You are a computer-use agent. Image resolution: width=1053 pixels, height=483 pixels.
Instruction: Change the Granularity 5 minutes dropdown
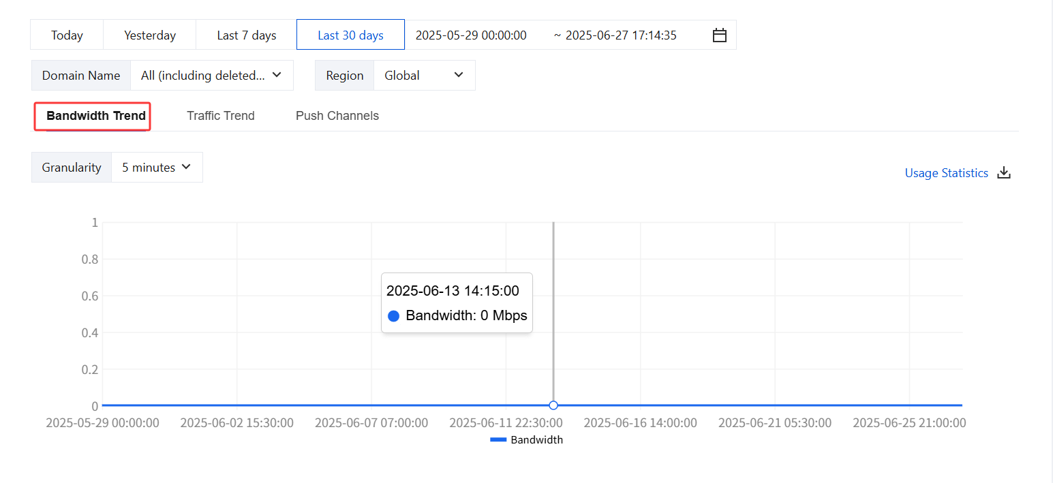pyautogui.click(x=157, y=168)
